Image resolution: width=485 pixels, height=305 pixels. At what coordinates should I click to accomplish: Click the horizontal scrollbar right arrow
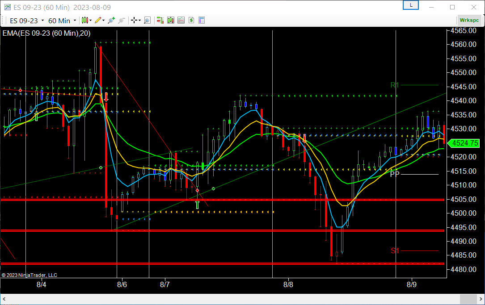point(481,299)
